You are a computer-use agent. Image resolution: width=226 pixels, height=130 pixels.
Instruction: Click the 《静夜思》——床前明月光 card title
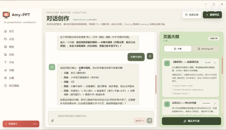click(186, 62)
